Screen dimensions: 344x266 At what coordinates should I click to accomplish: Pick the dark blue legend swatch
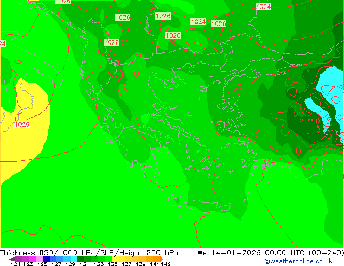click(x=46, y=259)
